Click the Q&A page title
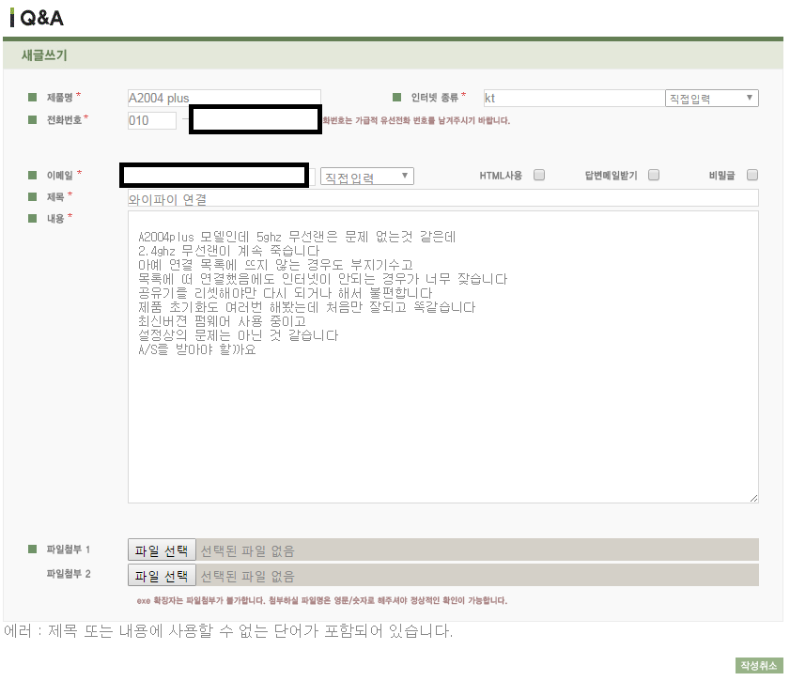This screenshot has width=790, height=681. (42, 18)
